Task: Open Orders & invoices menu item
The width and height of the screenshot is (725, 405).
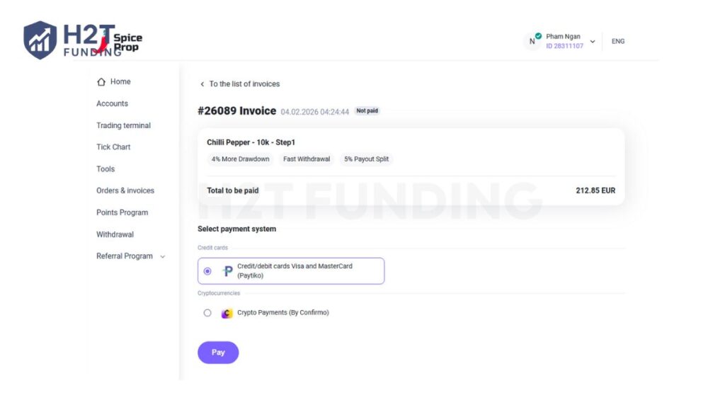Action: (x=125, y=190)
